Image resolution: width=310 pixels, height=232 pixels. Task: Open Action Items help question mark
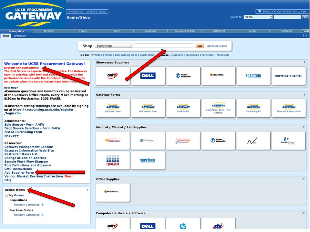point(88,190)
